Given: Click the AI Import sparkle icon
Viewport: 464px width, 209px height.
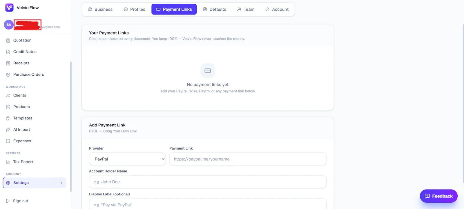Looking at the screenshot, I should 8,130.
